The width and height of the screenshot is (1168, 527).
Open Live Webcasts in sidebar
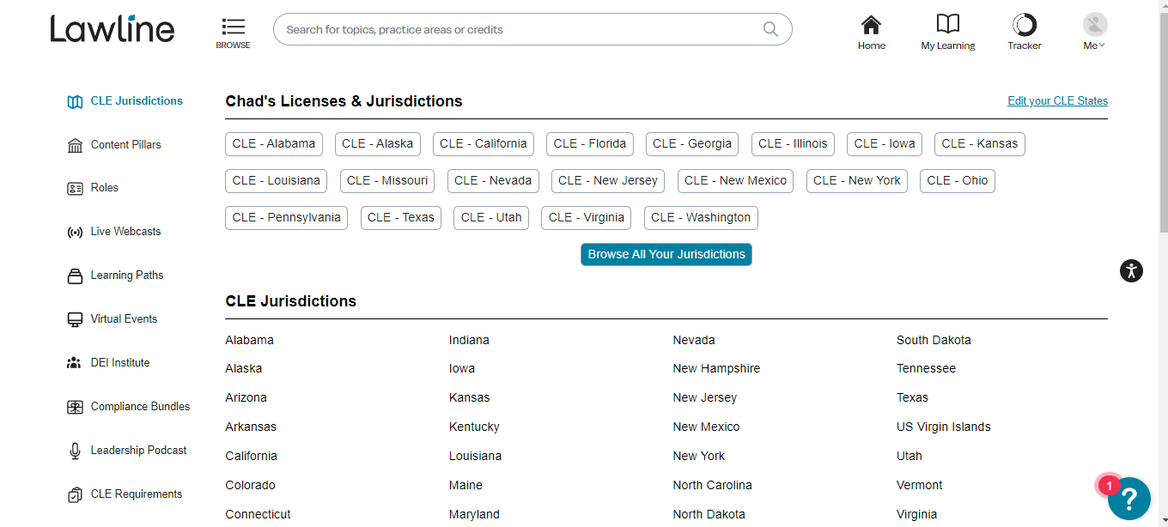(125, 231)
